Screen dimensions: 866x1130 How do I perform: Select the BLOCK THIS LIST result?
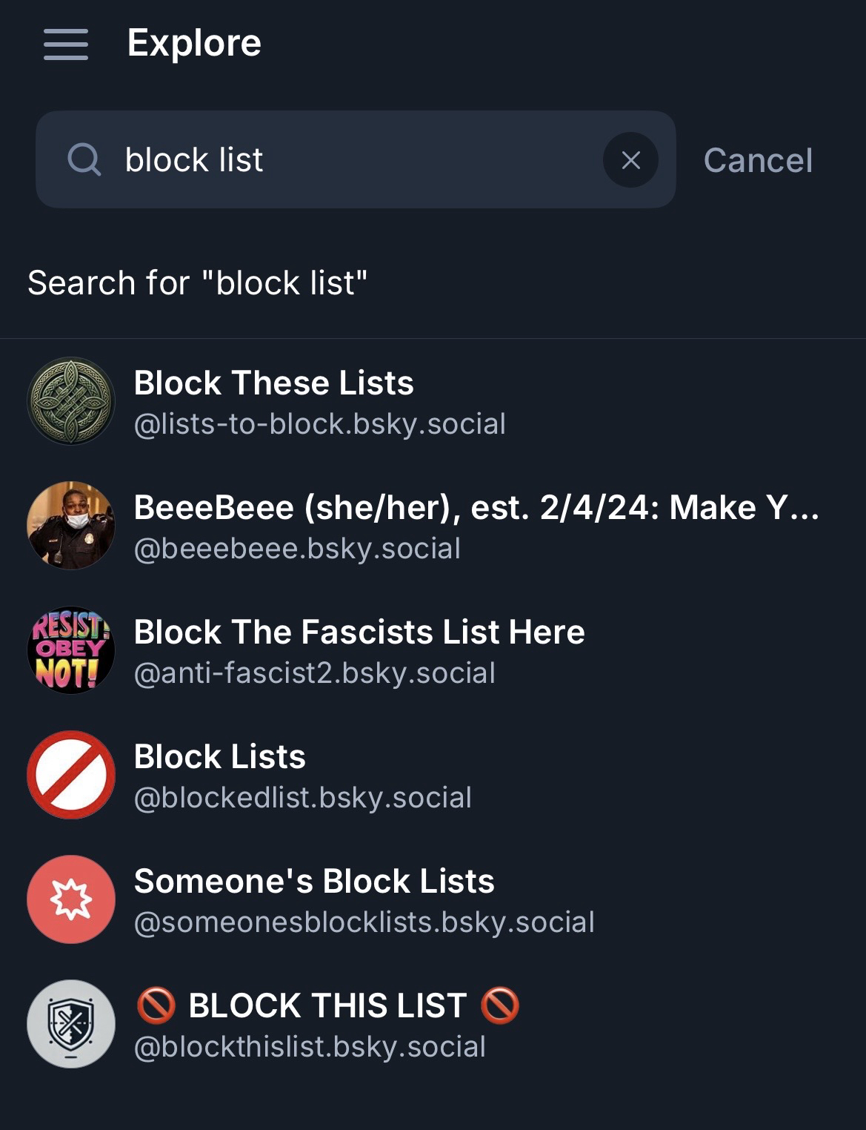click(327, 1006)
